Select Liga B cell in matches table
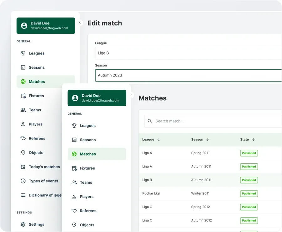Viewport: 282px width, 232px height. point(147,180)
